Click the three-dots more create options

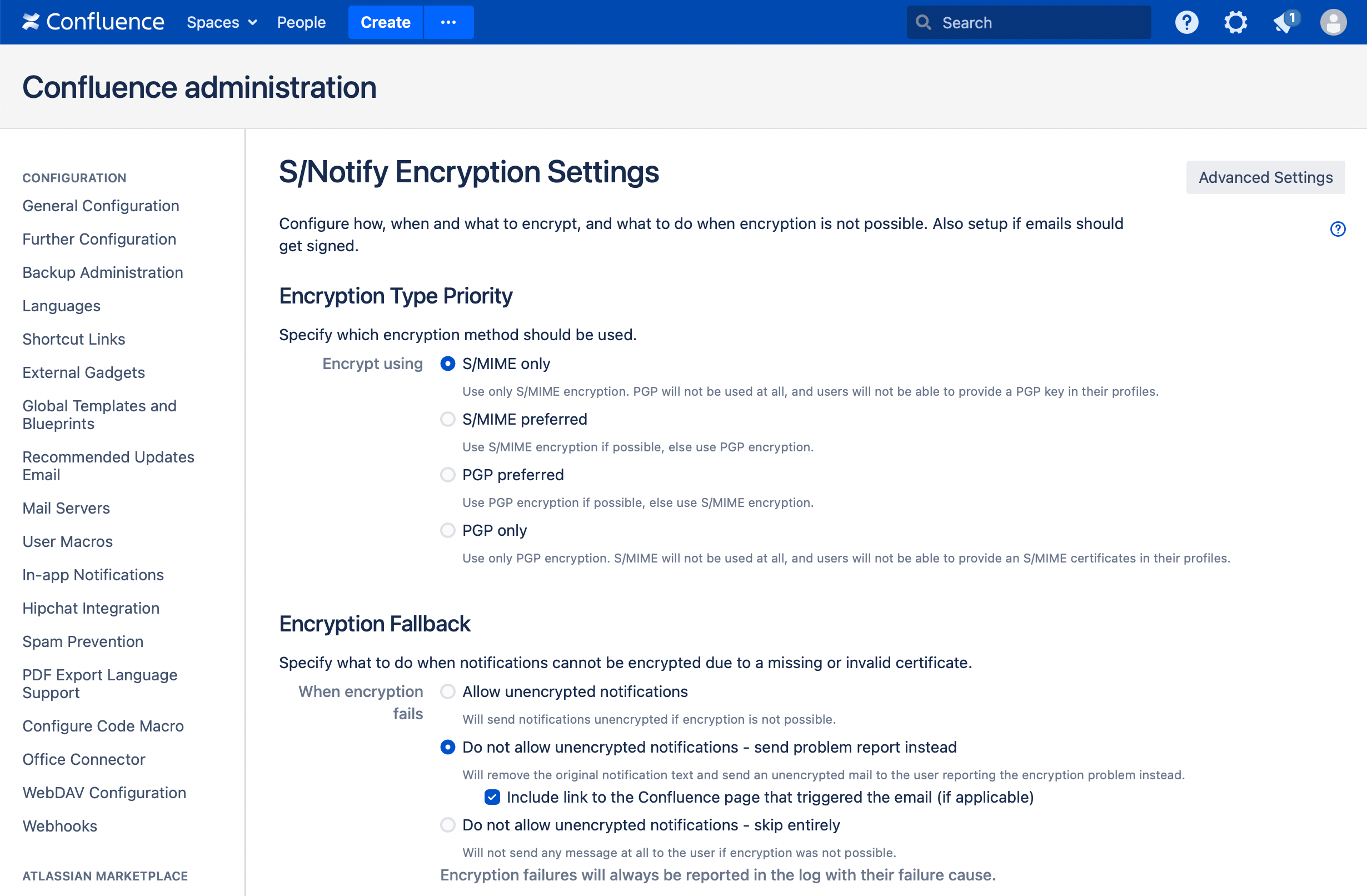click(x=448, y=22)
